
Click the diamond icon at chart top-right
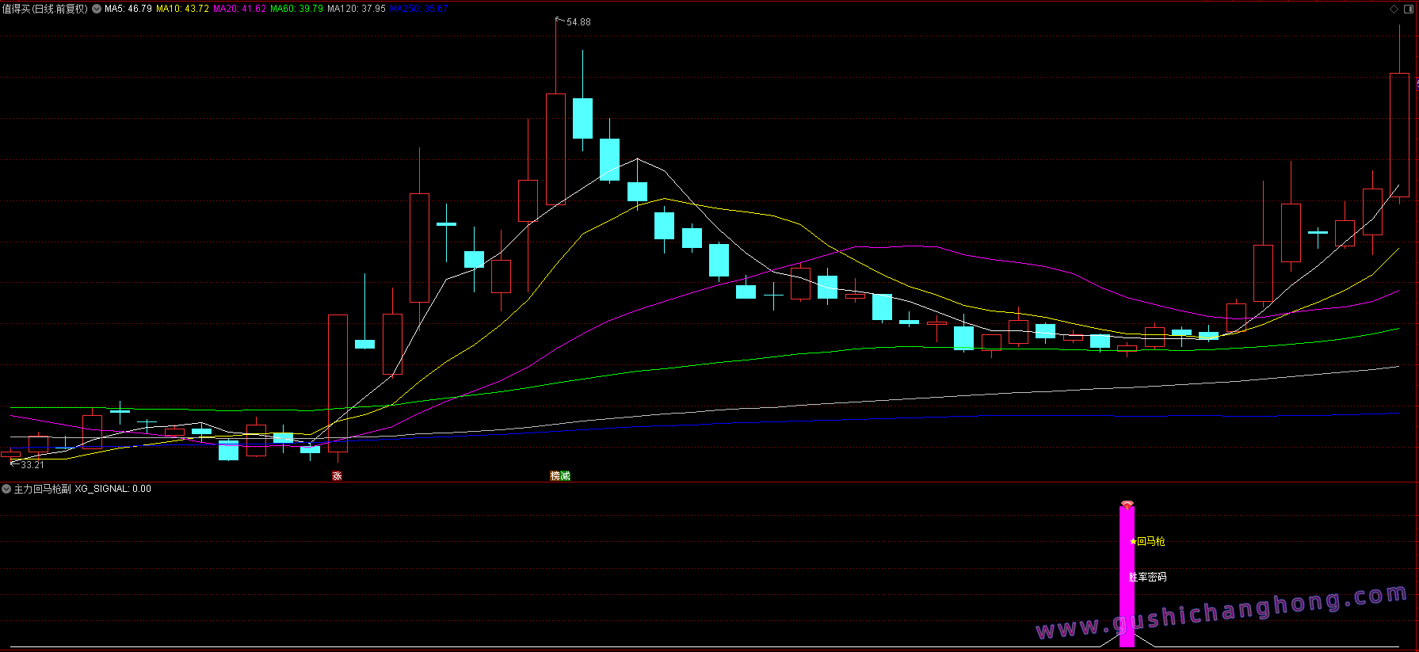[x=1394, y=9]
